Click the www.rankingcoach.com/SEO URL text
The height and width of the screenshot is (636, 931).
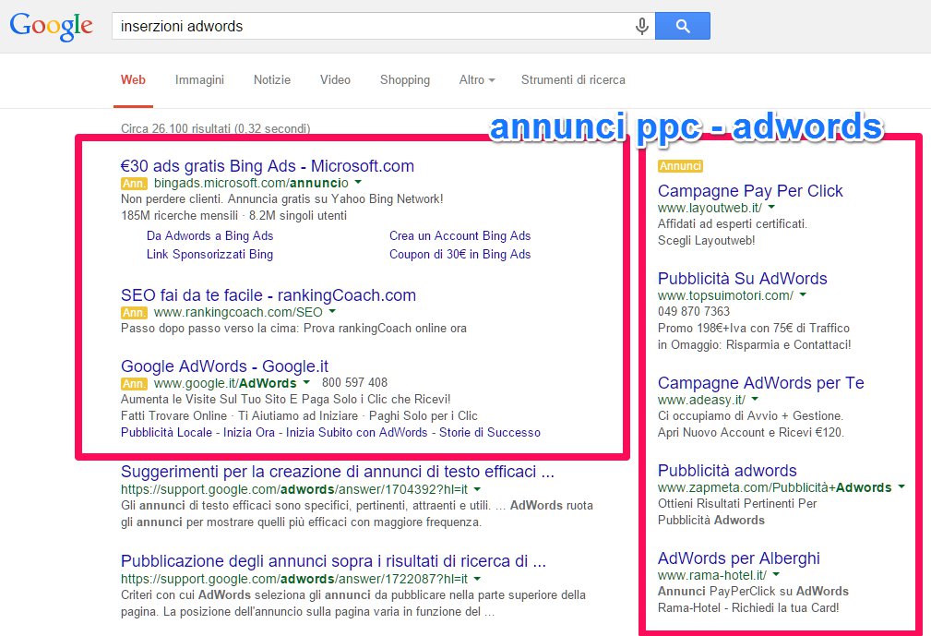[x=238, y=312]
